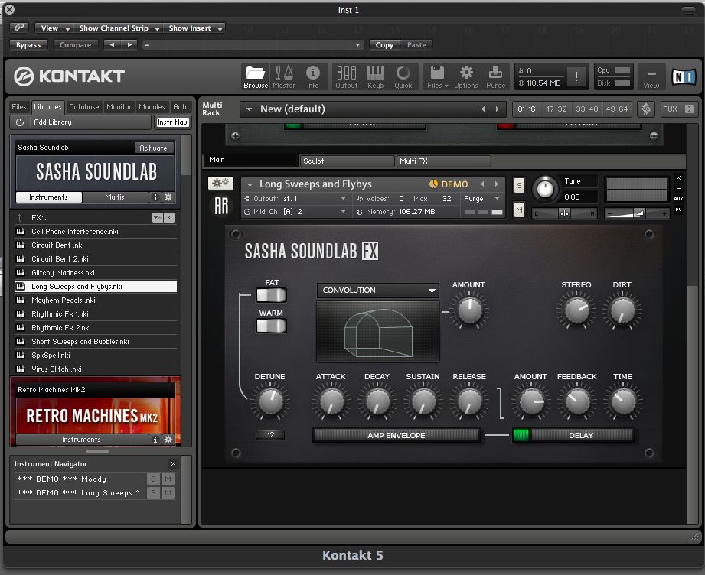Go up a folder from FX
Viewport: 705px width, 575px height.
pos(19,218)
